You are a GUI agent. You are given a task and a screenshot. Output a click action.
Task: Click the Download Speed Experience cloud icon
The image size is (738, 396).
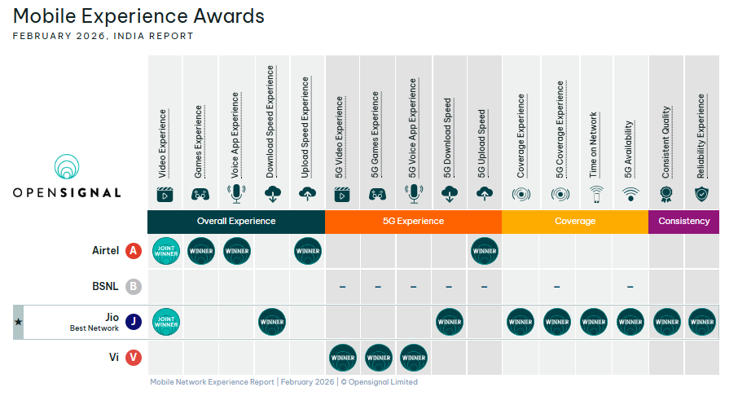tap(273, 194)
